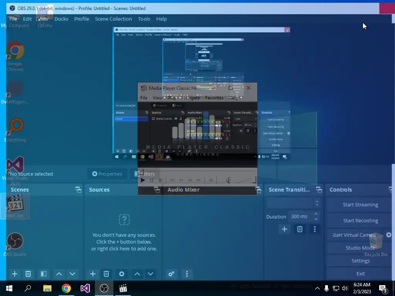
Task: Maximize the Media Player Classic window
Action: (x=230, y=88)
